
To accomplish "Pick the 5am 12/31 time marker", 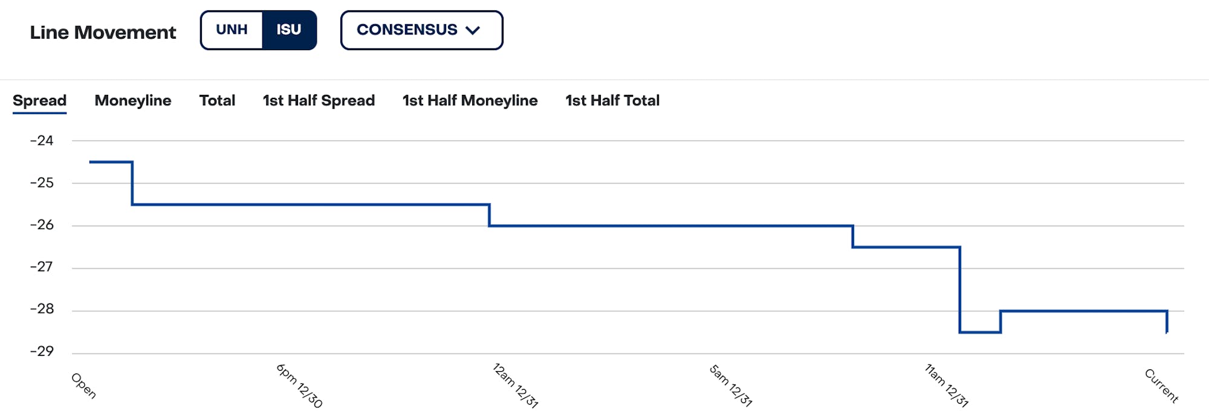I will tap(730, 386).
